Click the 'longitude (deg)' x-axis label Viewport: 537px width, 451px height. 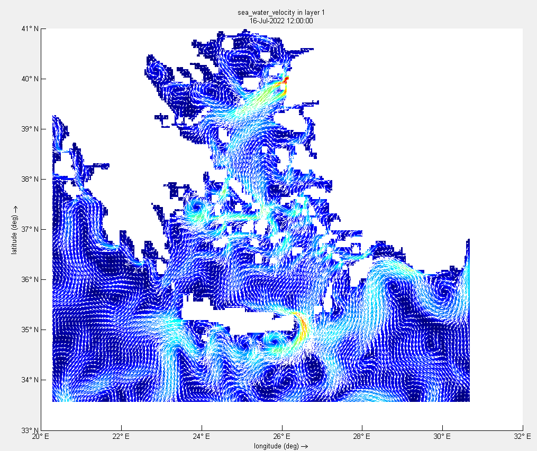281,446
